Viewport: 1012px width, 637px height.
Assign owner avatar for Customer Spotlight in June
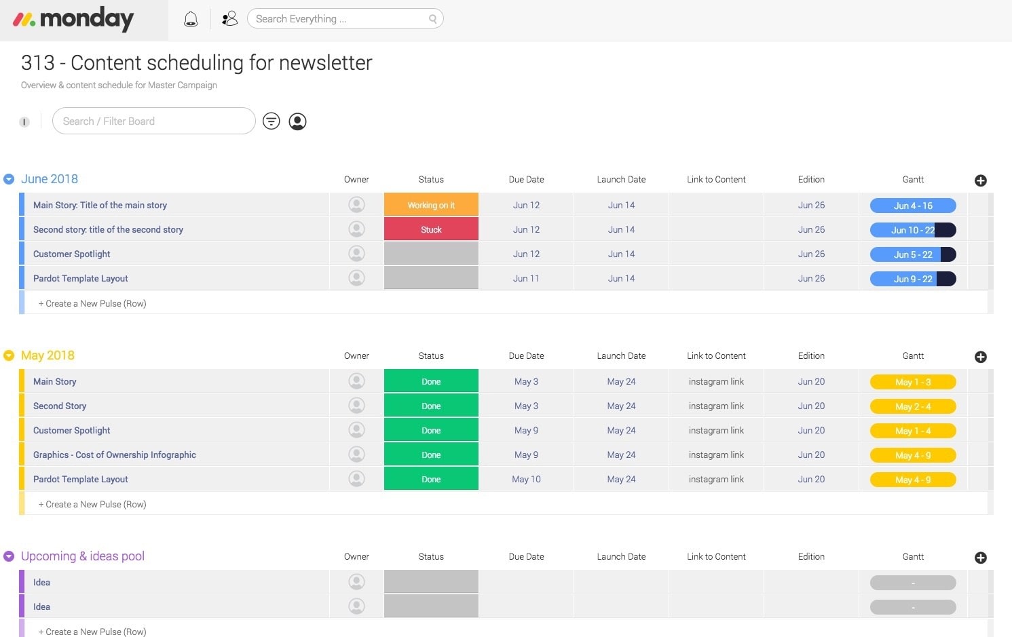point(356,254)
